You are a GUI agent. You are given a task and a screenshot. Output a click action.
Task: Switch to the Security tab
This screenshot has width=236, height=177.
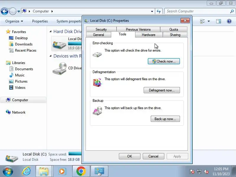click(101, 29)
